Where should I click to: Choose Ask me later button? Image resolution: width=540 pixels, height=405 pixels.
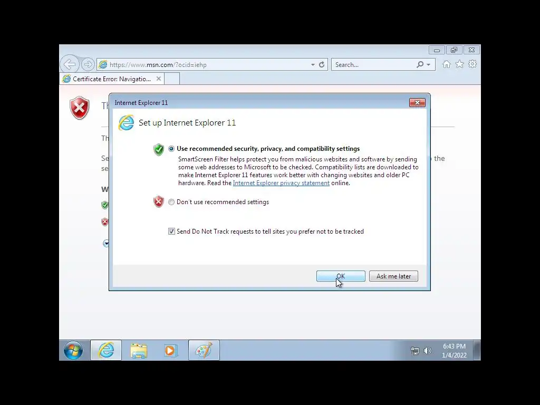click(x=393, y=276)
